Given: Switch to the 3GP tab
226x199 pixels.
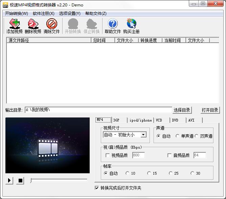Looking at the screenshot, I should coord(119,120).
